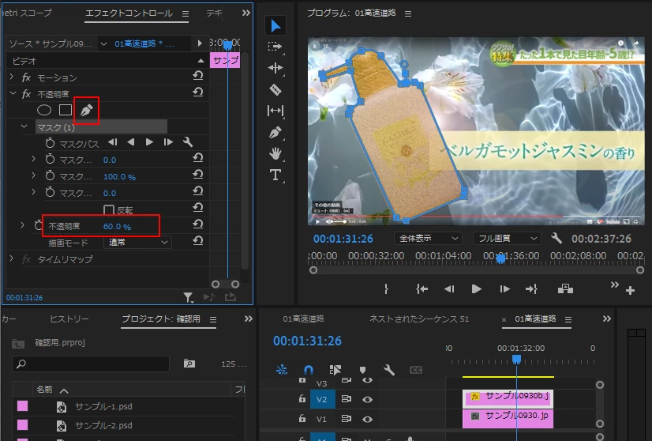This screenshot has height=441, width=652.
Task: Open エフェクトコントロール panel menu
Action: coord(185,13)
